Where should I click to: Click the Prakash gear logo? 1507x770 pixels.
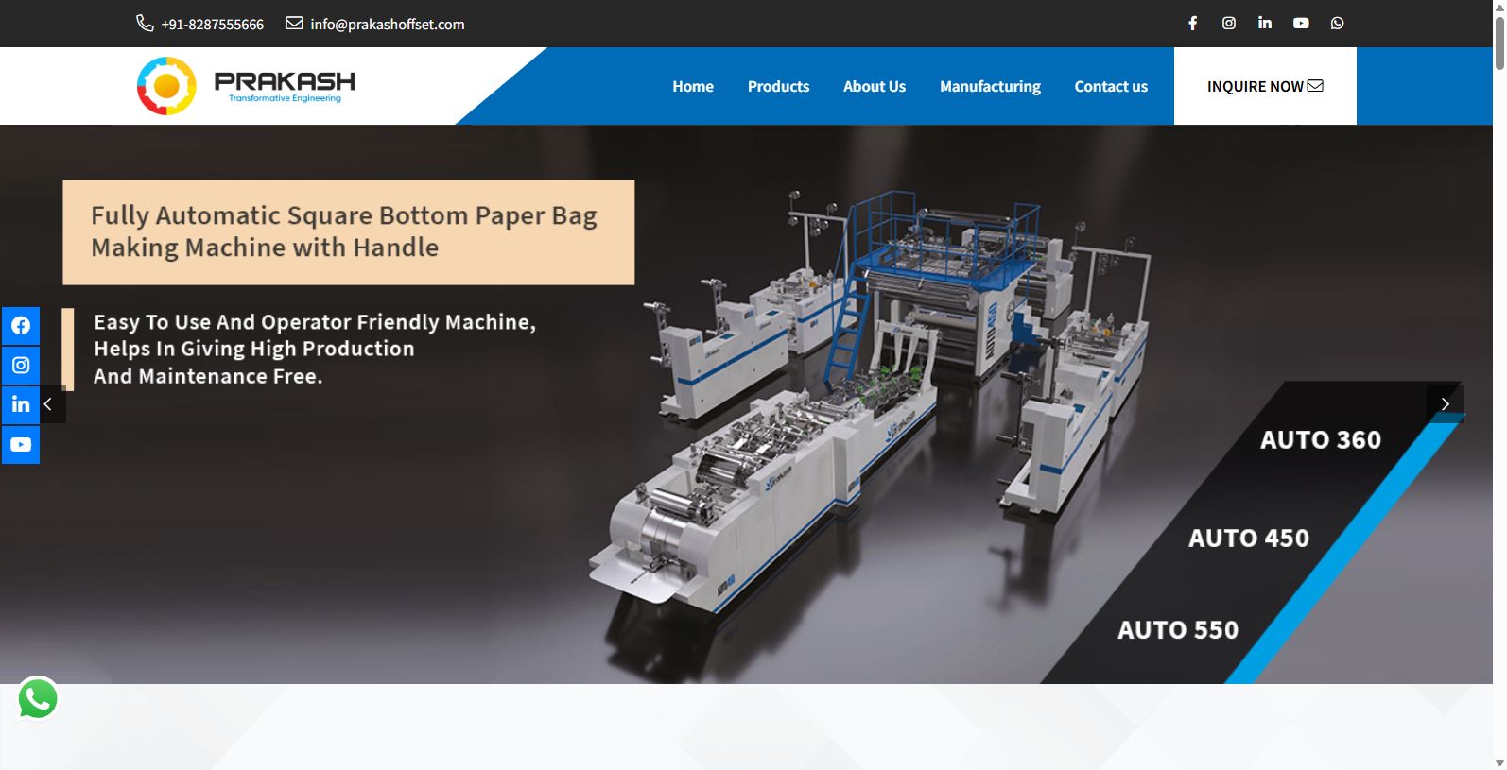coord(166,86)
